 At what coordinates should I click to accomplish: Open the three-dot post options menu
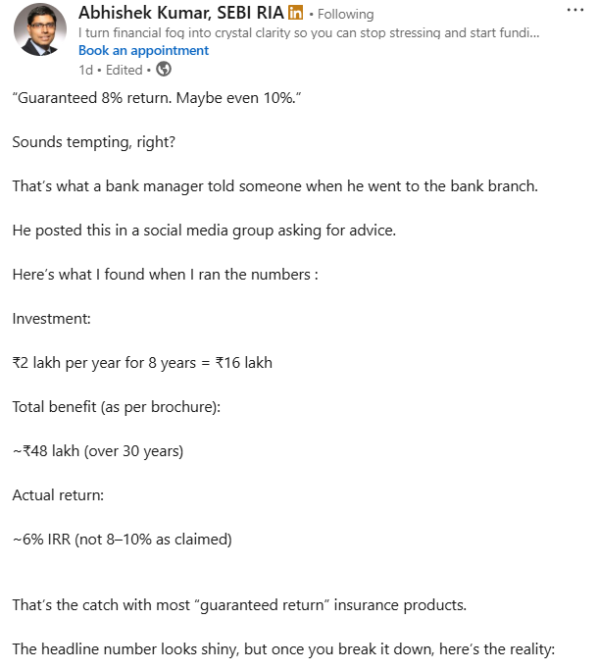[x=575, y=10]
